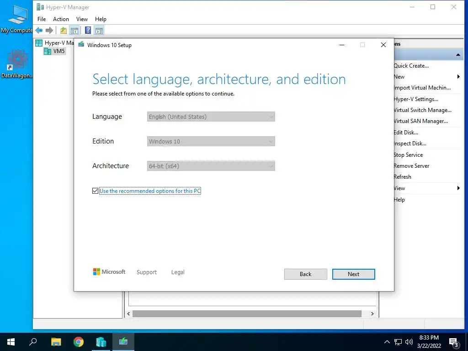Open the Architecture dropdown
468x351 pixels.
pos(211,166)
